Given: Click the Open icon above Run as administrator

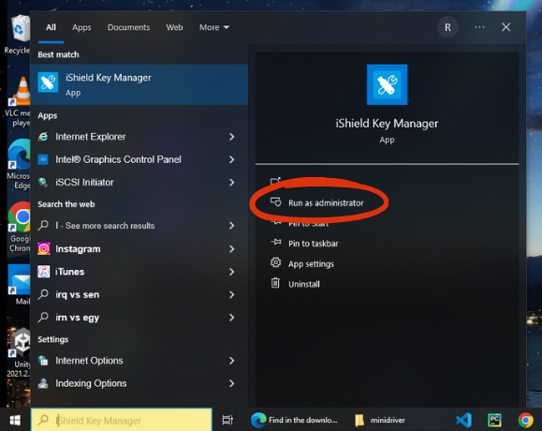Looking at the screenshot, I should [x=275, y=181].
